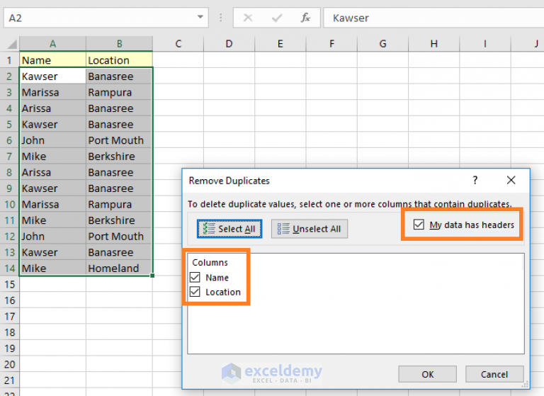The width and height of the screenshot is (544, 396).
Task: Click the Help question mark in Remove Duplicates
Action: 475,180
